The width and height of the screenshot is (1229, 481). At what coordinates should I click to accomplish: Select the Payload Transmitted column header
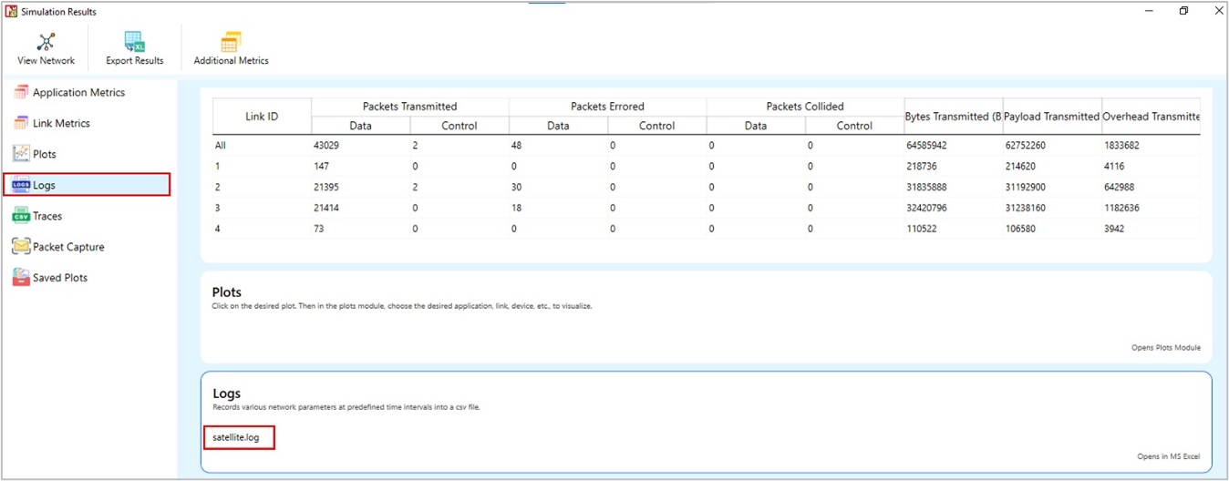(x=1051, y=117)
